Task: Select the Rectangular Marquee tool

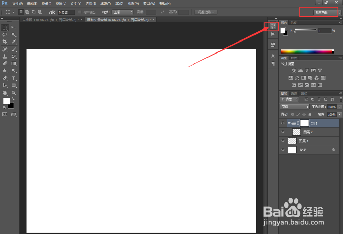Action: pos(5,27)
